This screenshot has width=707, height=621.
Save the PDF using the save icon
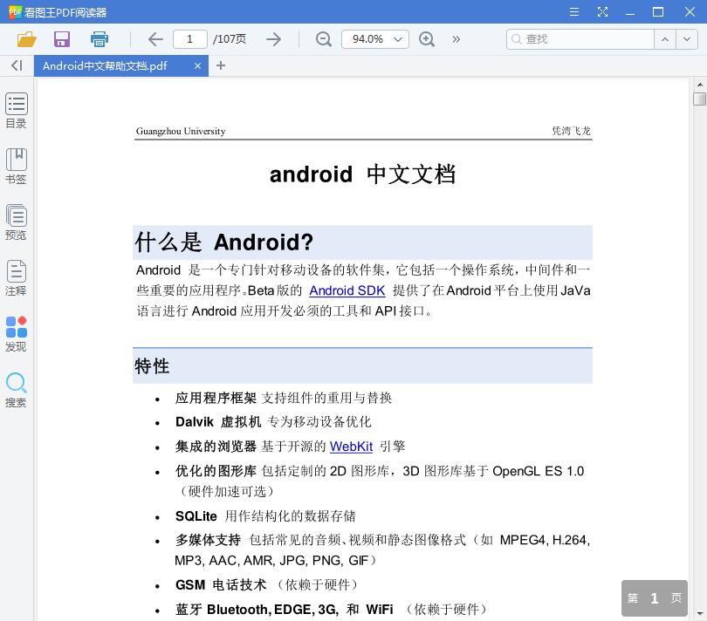pos(61,39)
